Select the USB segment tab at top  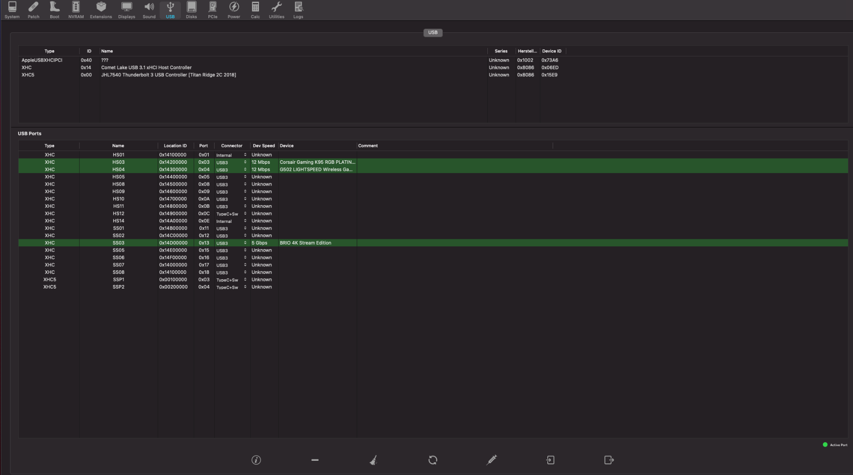(x=433, y=32)
